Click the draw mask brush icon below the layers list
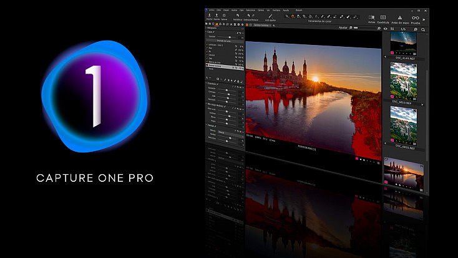This screenshot has height=258, width=458. tap(225, 79)
